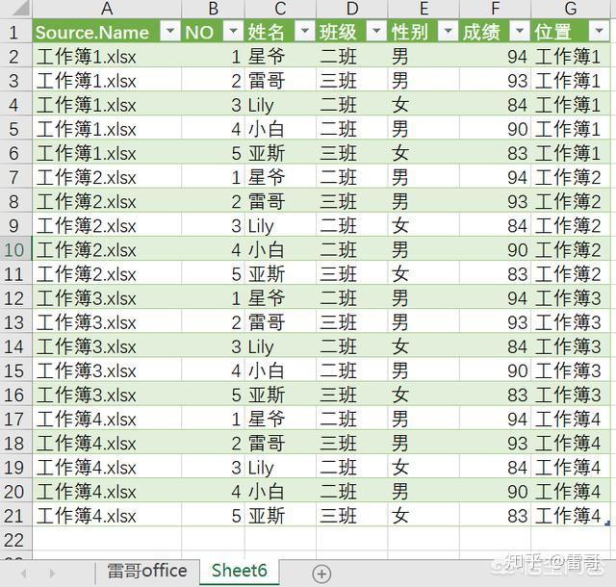
Task: Click 男 in row 18
Action: [x=400, y=444]
